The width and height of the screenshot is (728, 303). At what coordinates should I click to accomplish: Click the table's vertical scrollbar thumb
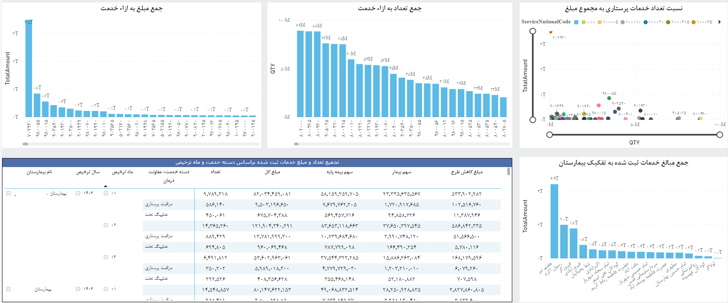click(509, 171)
